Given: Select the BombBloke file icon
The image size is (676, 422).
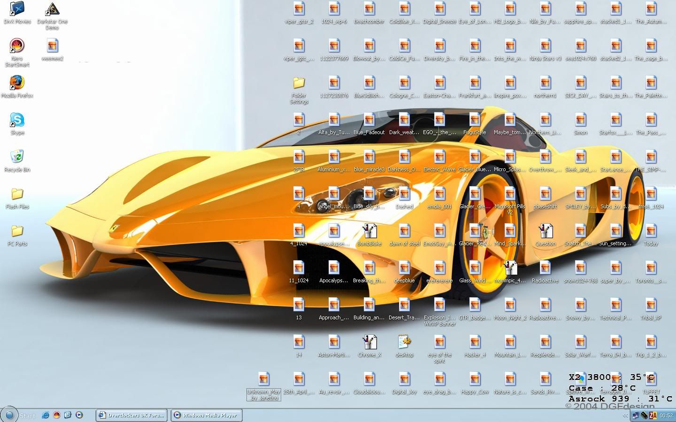Looking at the screenshot, I should click(369, 231).
